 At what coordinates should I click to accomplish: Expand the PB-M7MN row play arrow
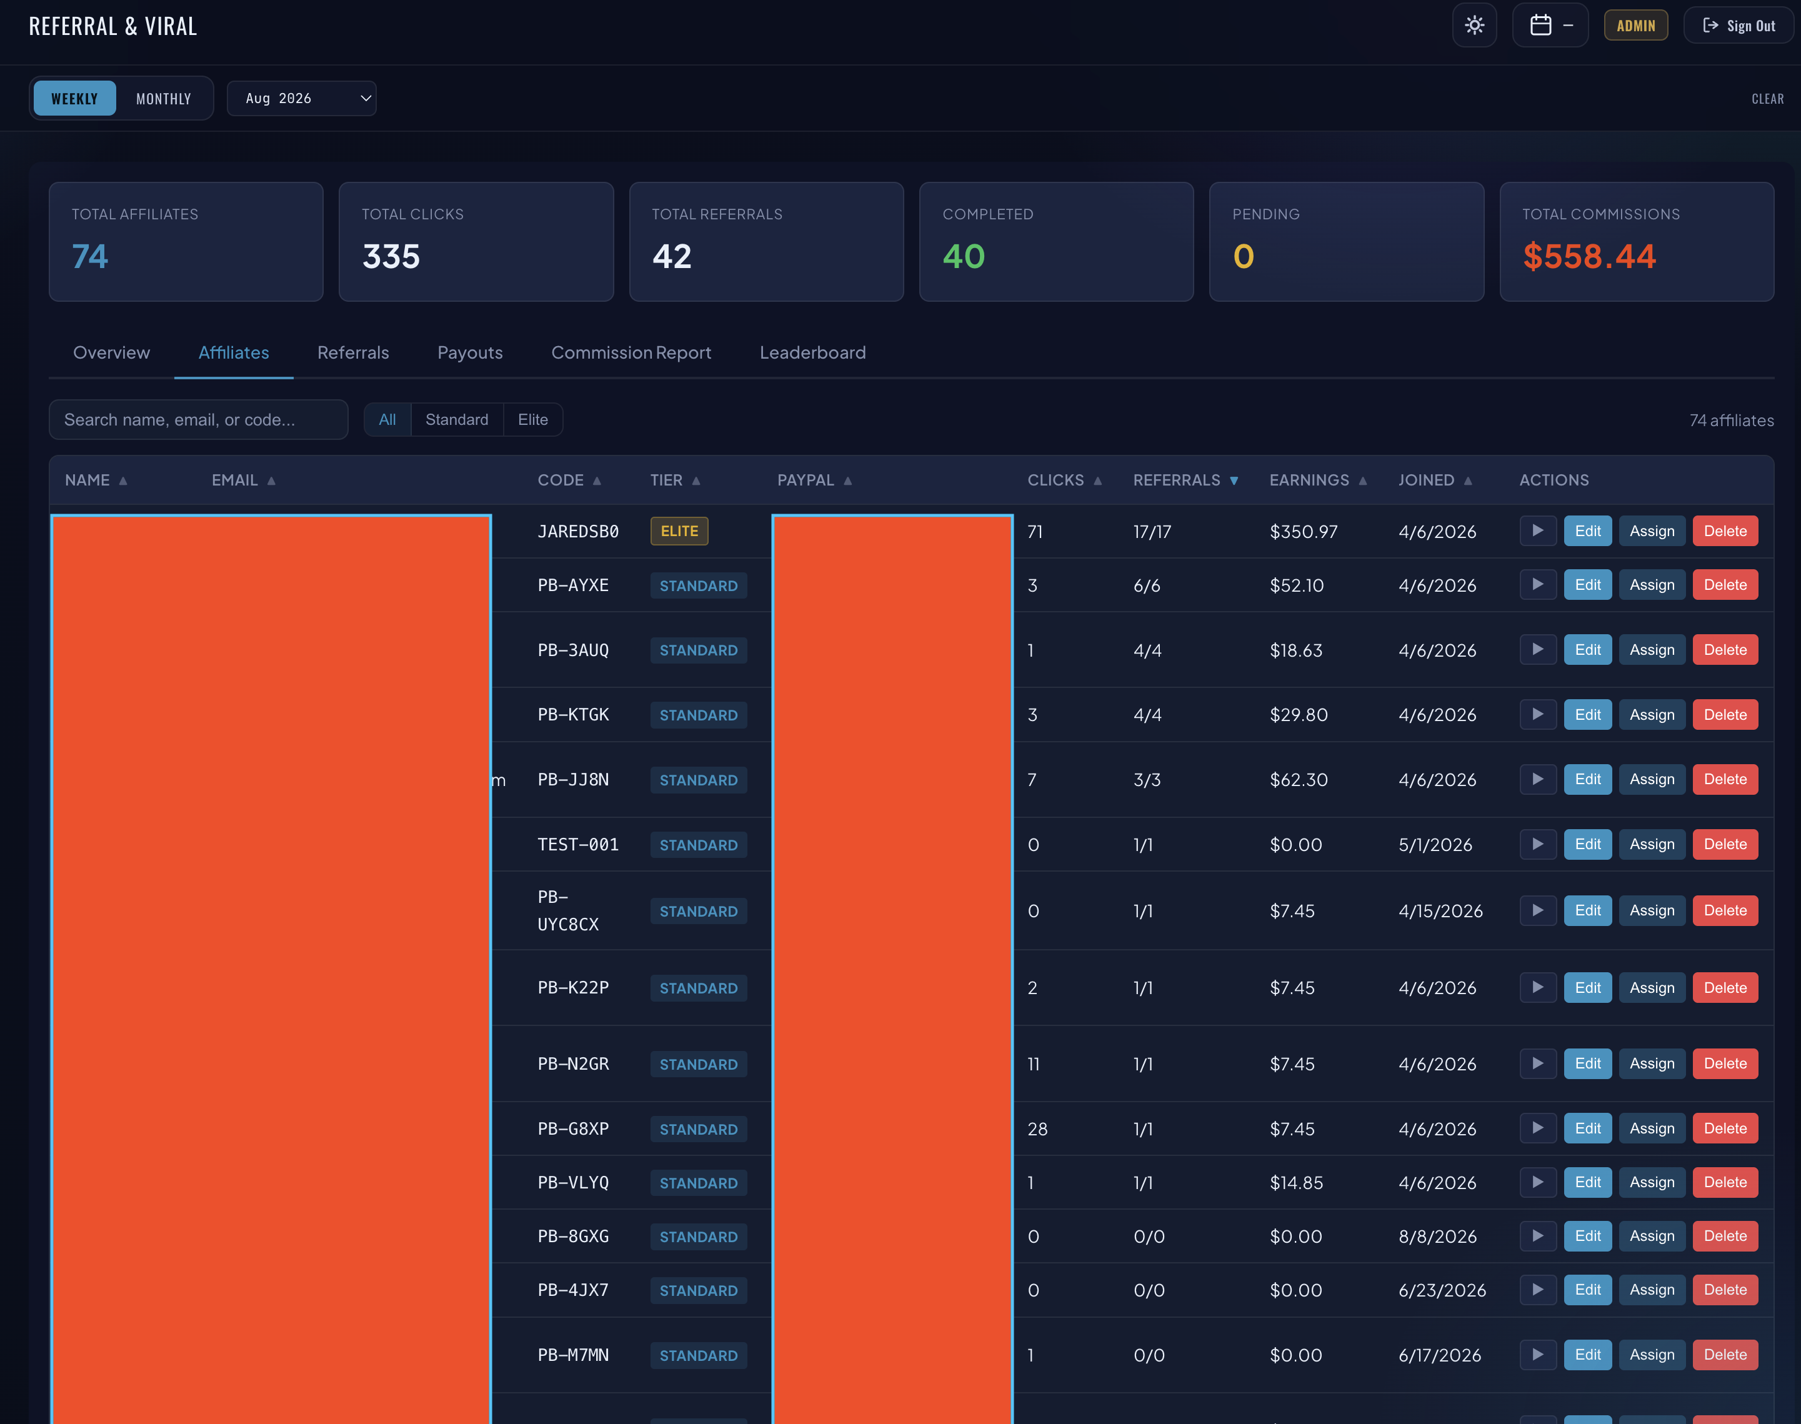click(1537, 1355)
